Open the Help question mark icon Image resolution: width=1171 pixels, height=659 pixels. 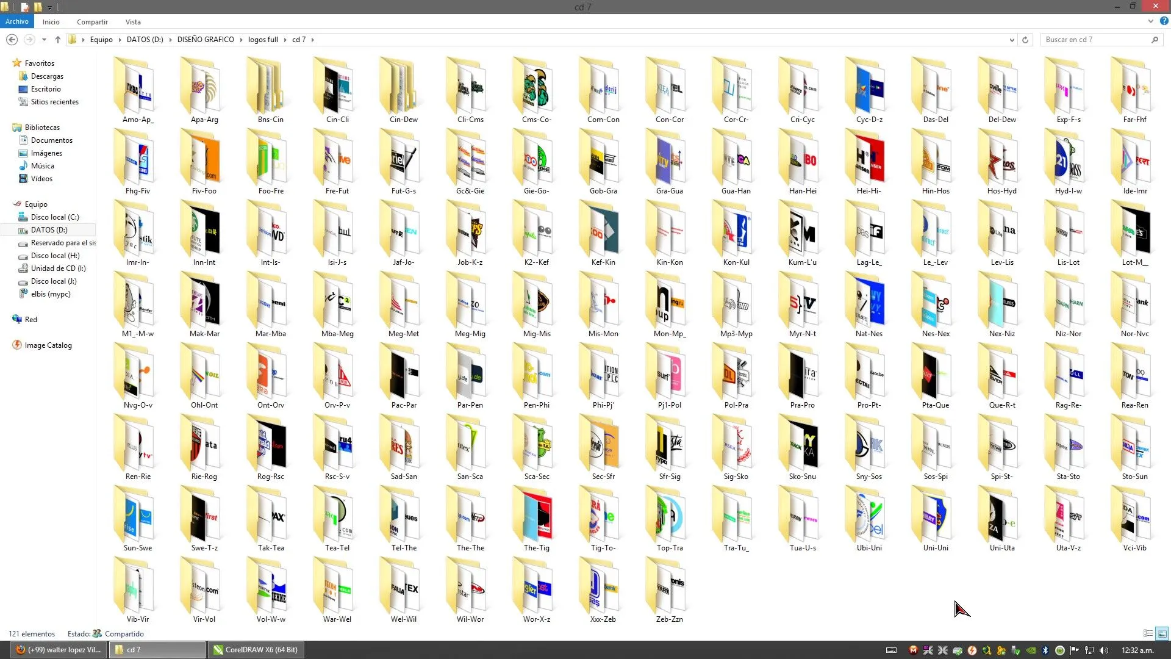coord(1164,21)
